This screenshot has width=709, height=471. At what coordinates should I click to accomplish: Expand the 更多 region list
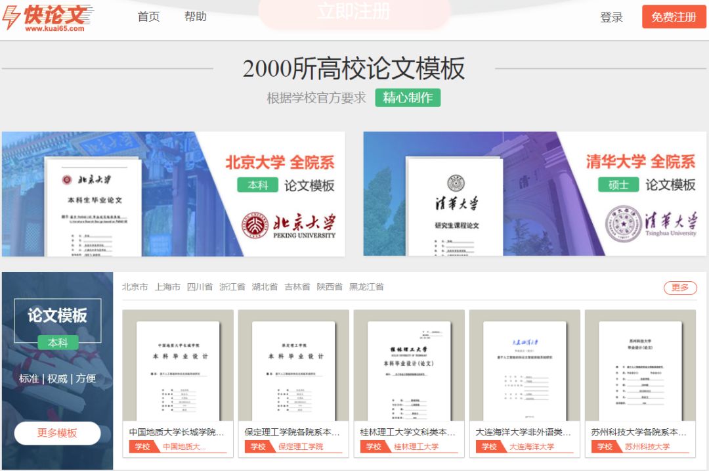[x=680, y=288]
